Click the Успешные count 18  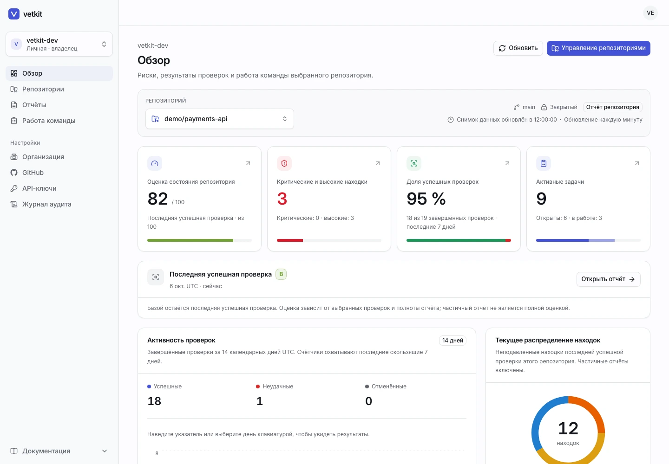154,401
